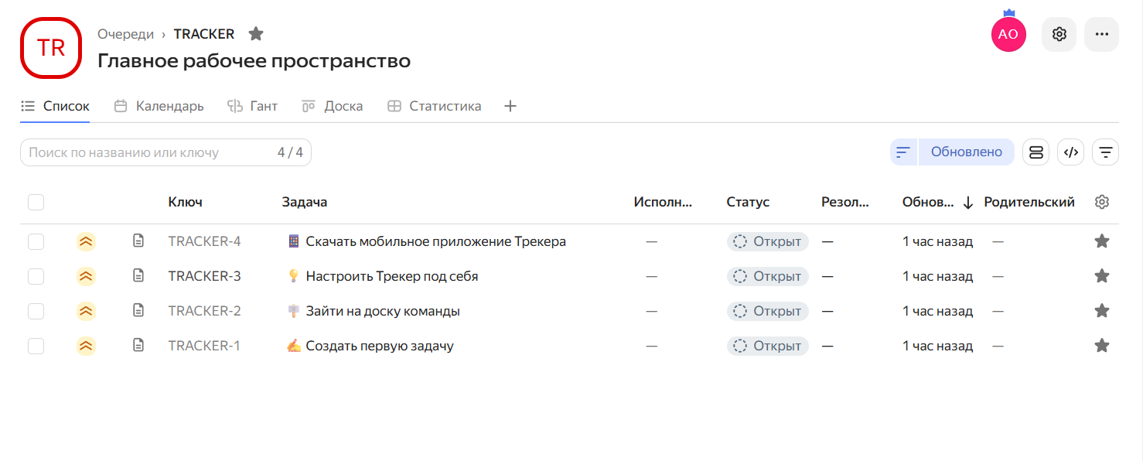Screen dimensions: 1143x461
Task: Click the Родительский column header
Action: coord(1029,202)
